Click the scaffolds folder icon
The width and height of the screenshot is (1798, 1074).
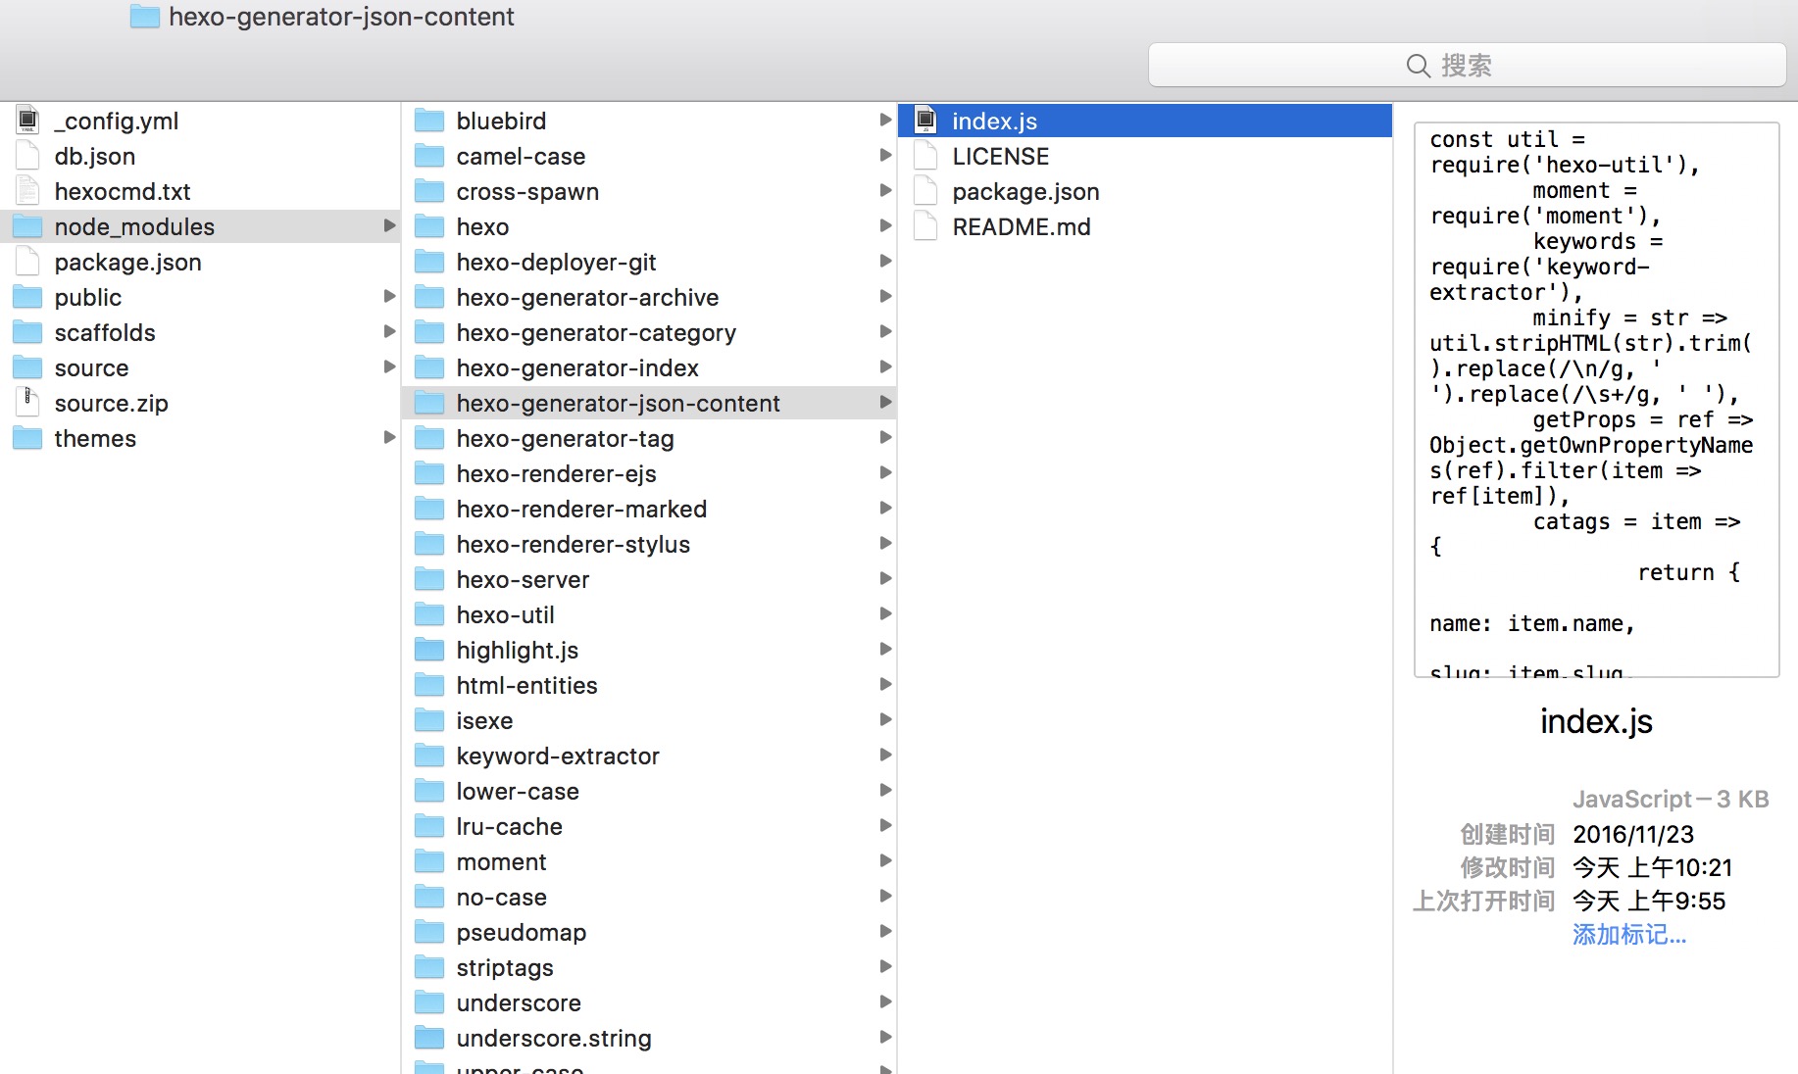tap(27, 332)
